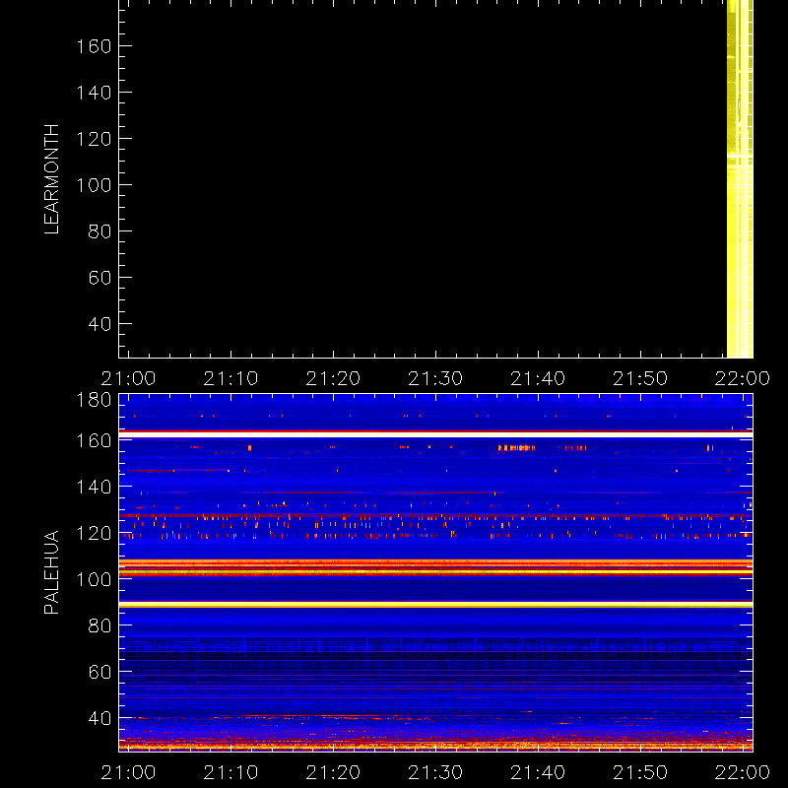Viewport: 788px width, 788px height.
Task: Click the 21:20 time label under Learmonth plot
Action: (333, 378)
